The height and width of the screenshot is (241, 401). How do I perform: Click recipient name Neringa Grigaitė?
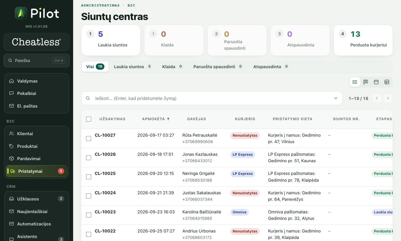click(198, 173)
